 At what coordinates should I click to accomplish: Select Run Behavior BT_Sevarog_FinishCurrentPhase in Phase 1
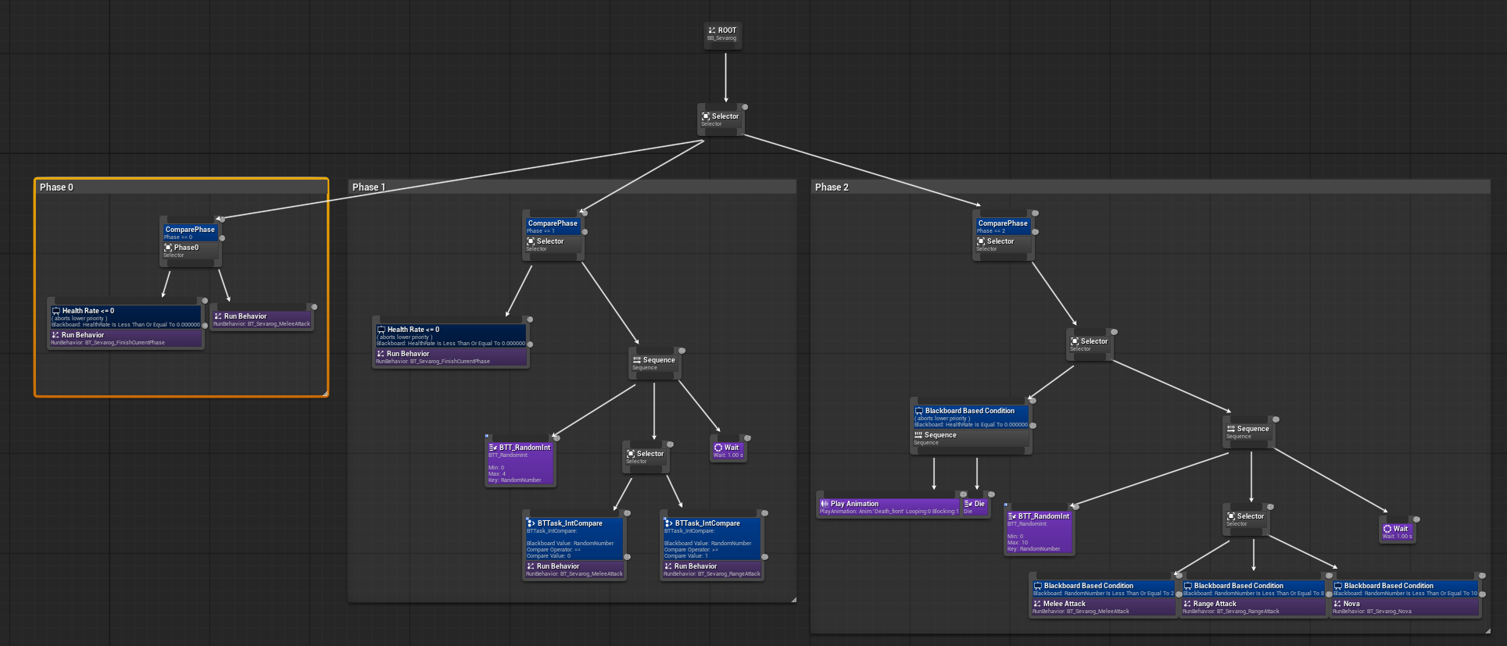click(451, 357)
